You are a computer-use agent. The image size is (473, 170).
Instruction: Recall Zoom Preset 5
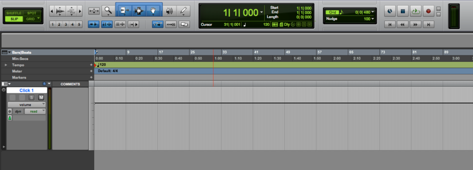(x=79, y=24)
